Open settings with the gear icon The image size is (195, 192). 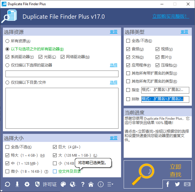click(x=27, y=184)
